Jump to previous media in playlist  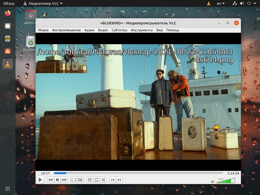click(x=51, y=180)
